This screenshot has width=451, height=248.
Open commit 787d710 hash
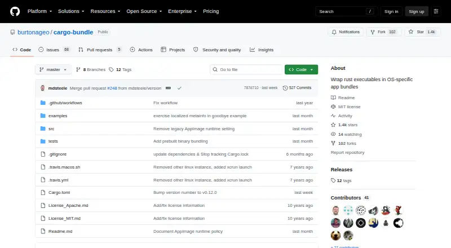[x=251, y=88]
